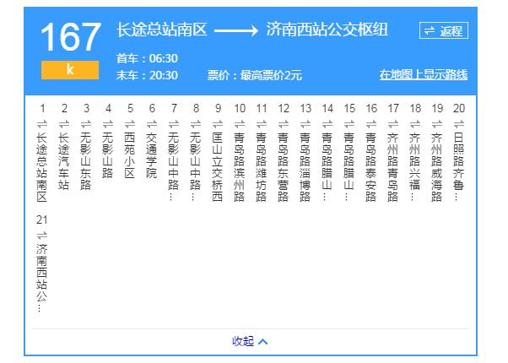The image size is (508, 363).
Task: Click fare text 票价：最高票价2元
Action: 255,75
